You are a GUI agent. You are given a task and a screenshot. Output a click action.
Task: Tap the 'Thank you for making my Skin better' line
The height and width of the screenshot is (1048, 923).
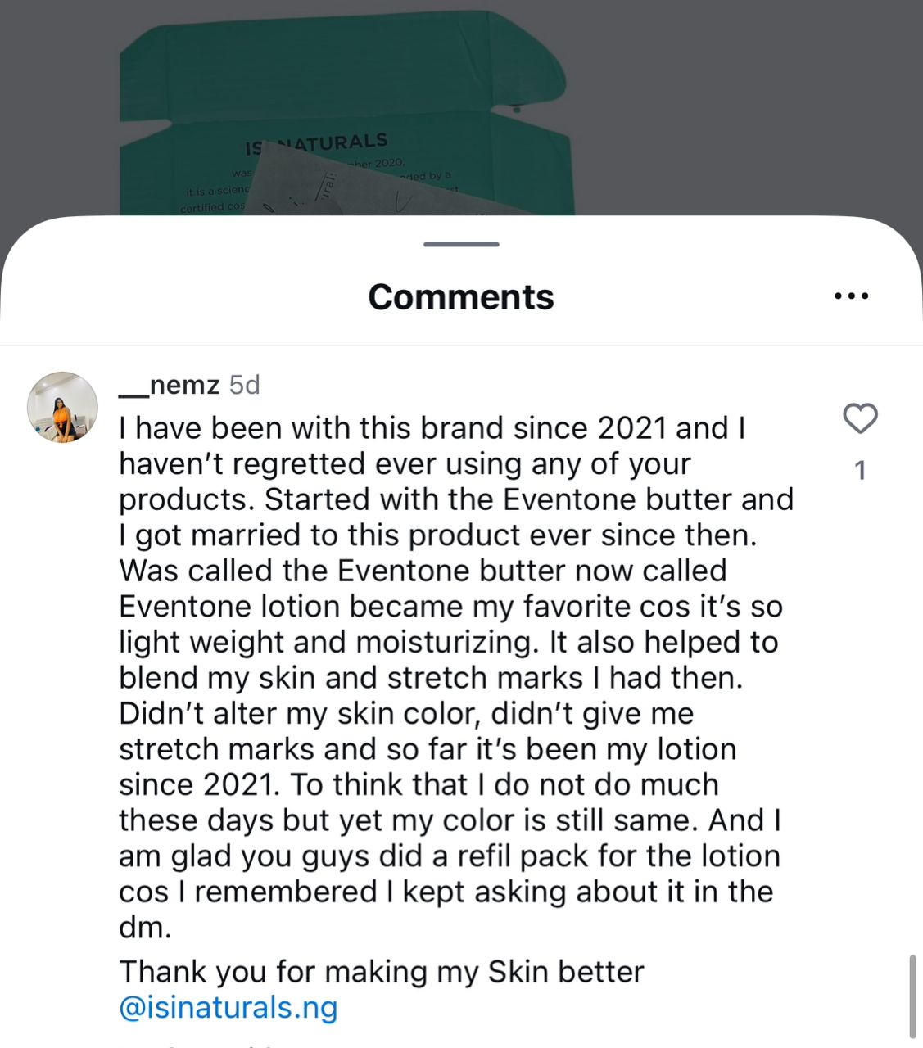[382, 972]
